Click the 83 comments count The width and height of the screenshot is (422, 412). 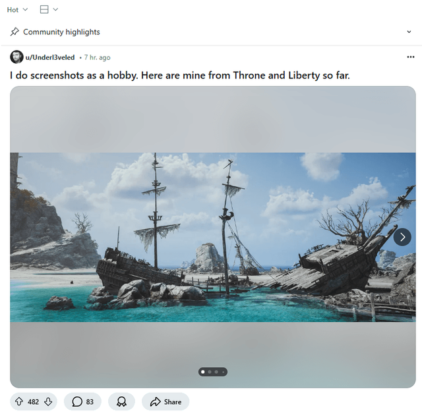(x=90, y=401)
